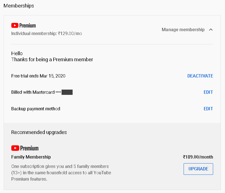225x193 pixels.
Task: Click the Free trial ends Mar 15 text
Action: [38, 76]
